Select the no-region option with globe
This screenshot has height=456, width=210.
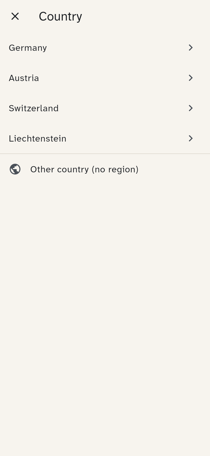[105, 169]
